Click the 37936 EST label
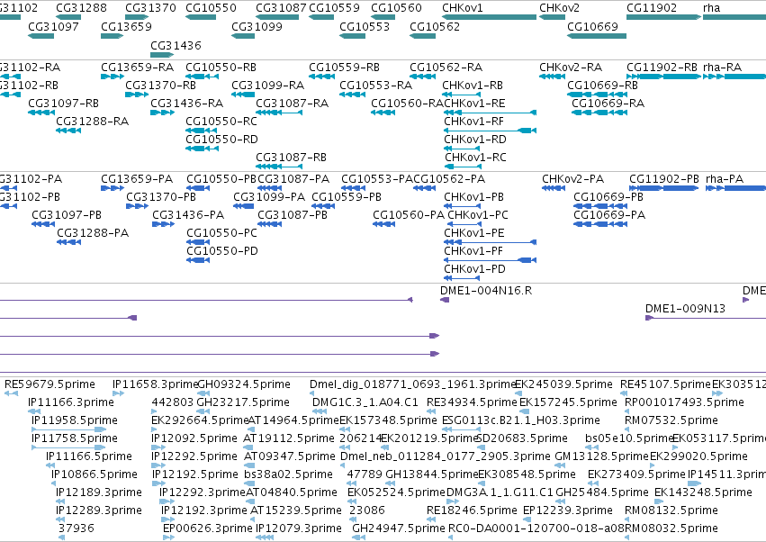The width and height of the screenshot is (766, 542). point(77,528)
